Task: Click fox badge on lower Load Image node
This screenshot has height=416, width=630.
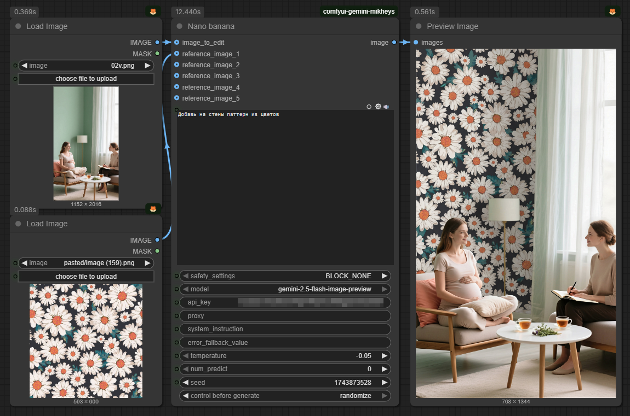Action: click(x=153, y=209)
